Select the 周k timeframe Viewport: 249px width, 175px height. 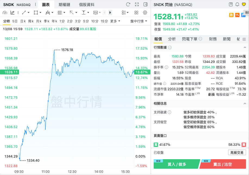(31, 21)
